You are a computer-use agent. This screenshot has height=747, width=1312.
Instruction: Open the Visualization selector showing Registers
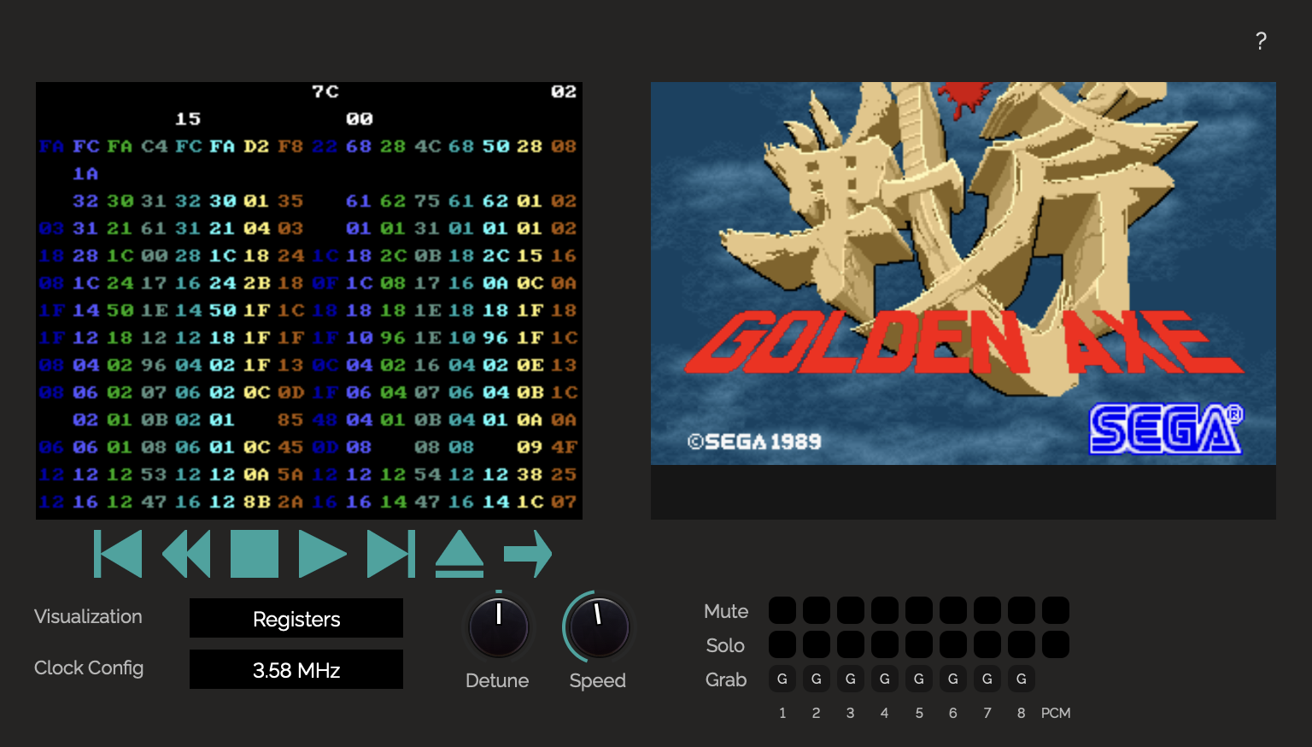point(296,618)
